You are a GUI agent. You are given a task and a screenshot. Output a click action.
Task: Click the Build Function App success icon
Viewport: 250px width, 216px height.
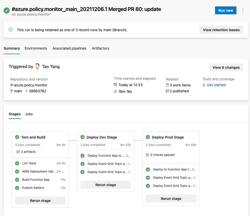tap(17, 180)
